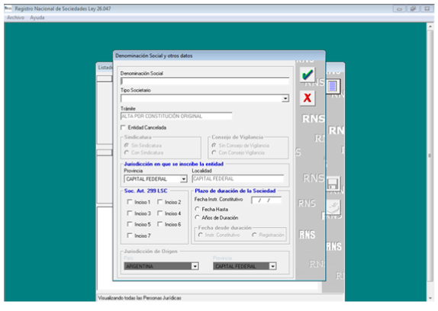This screenshot has width=438, height=311.
Task: Set the Fecha Instr. Constitutivo date field
Action: pyautogui.click(x=266, y=200)
